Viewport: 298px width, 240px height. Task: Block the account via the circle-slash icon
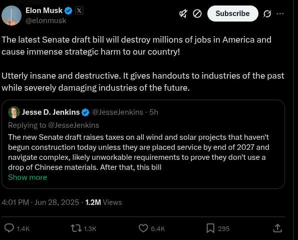(x=197, y=14)
